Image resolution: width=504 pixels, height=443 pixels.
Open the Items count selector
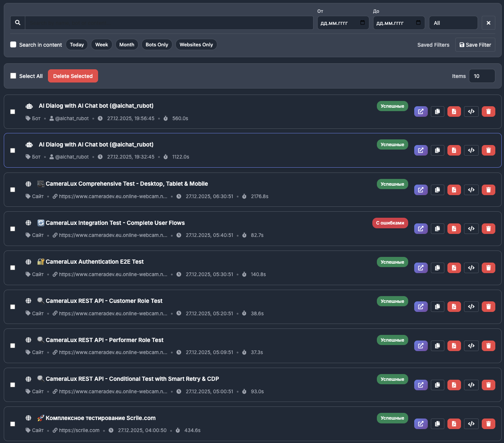[x=482, y=76]
